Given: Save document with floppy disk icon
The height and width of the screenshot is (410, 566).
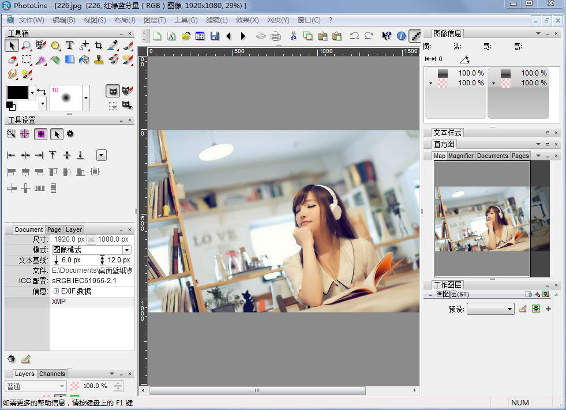Looking at the screenshot, I should (x=215, y=36).
